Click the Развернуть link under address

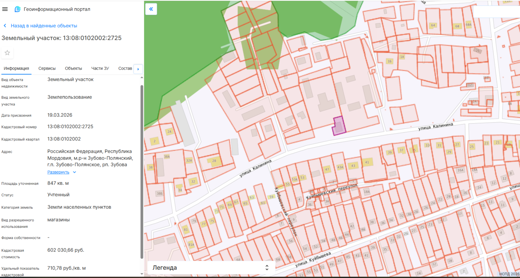pyautogui.click(x=58, y=172)
